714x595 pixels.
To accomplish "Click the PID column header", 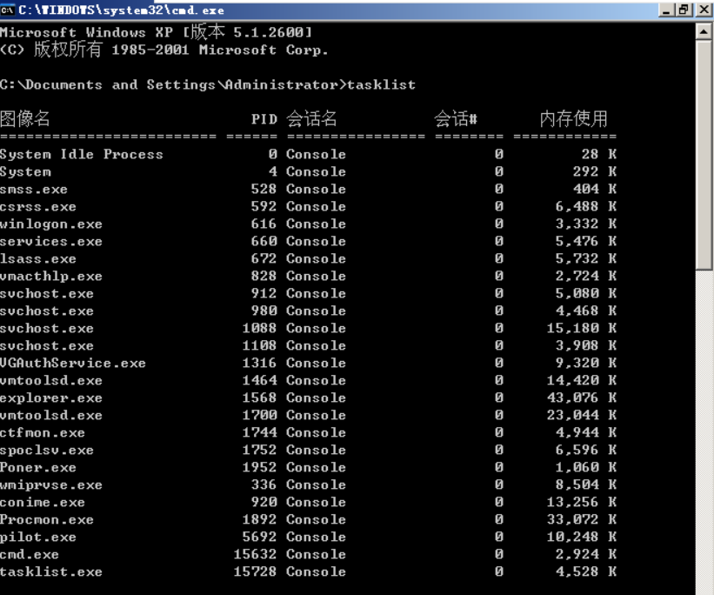I will point(264,119).
